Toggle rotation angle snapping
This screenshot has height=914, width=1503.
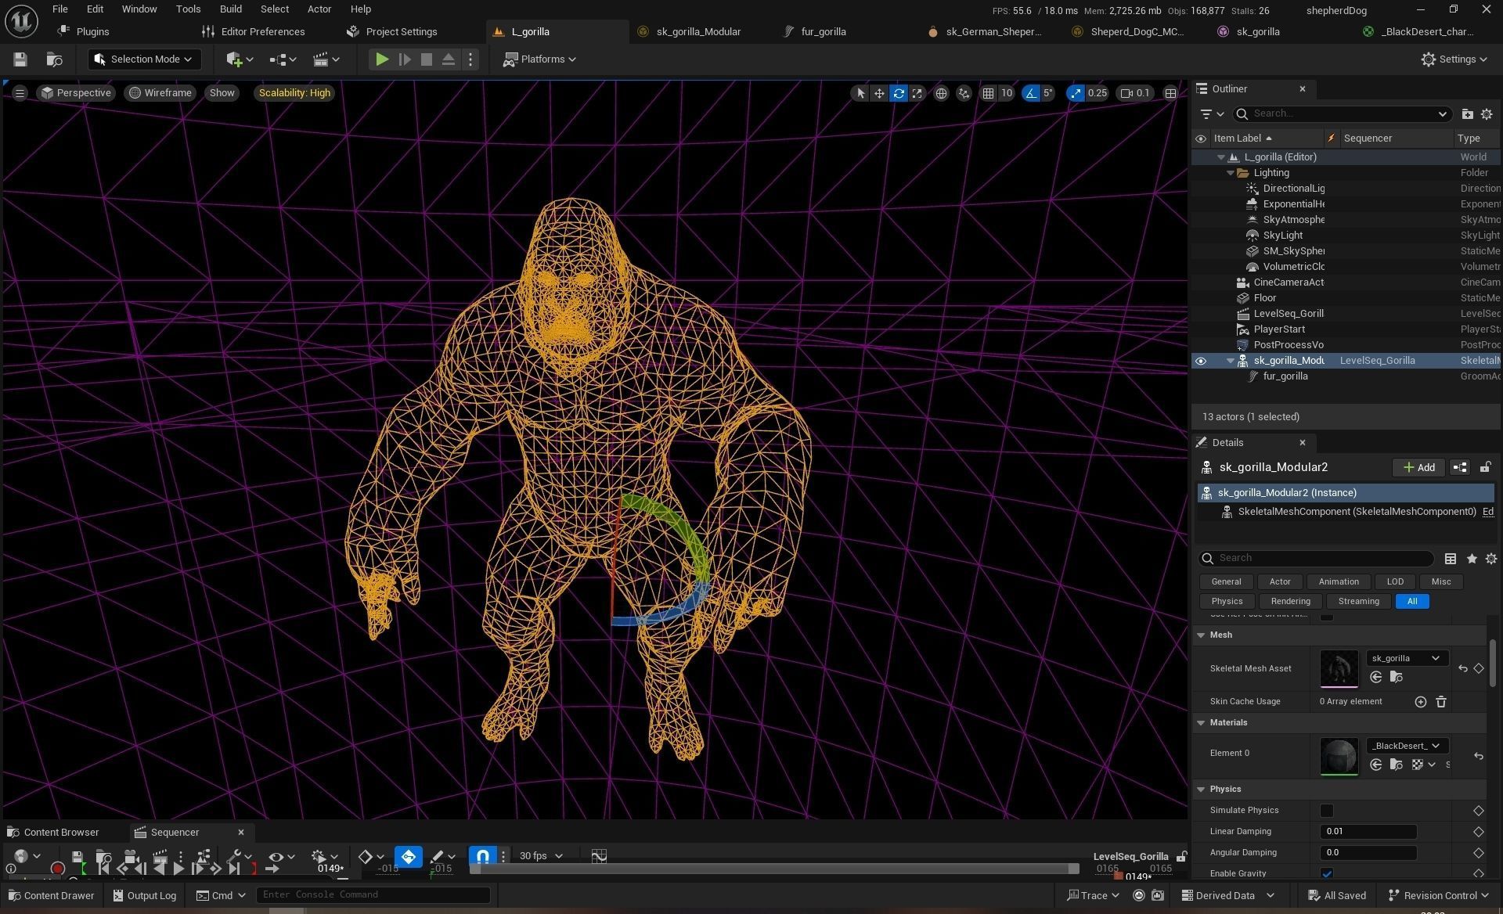(x=1031, y=93)
